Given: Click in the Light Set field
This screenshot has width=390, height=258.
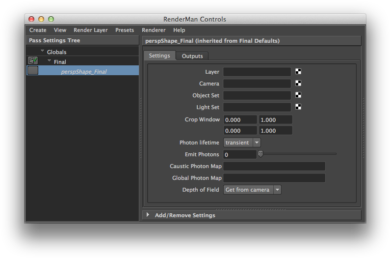Looking at the screenshot, I should point(257,107).
